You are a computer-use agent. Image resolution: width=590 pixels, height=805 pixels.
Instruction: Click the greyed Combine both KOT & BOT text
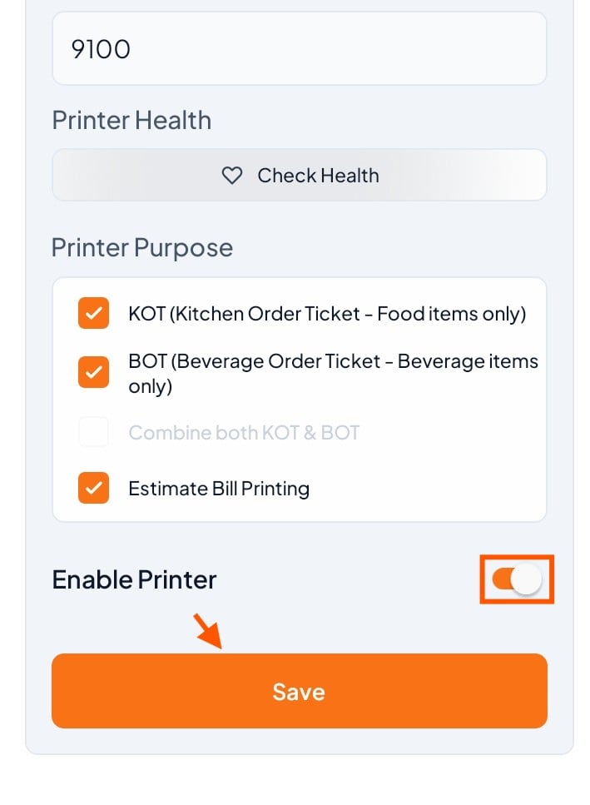tap(244, 433)
